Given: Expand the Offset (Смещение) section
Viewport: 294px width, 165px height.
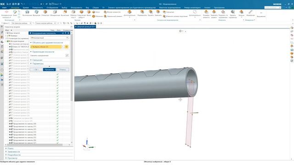Looking at the screenshot, I should pyautogui.click(x=31, y=60).
